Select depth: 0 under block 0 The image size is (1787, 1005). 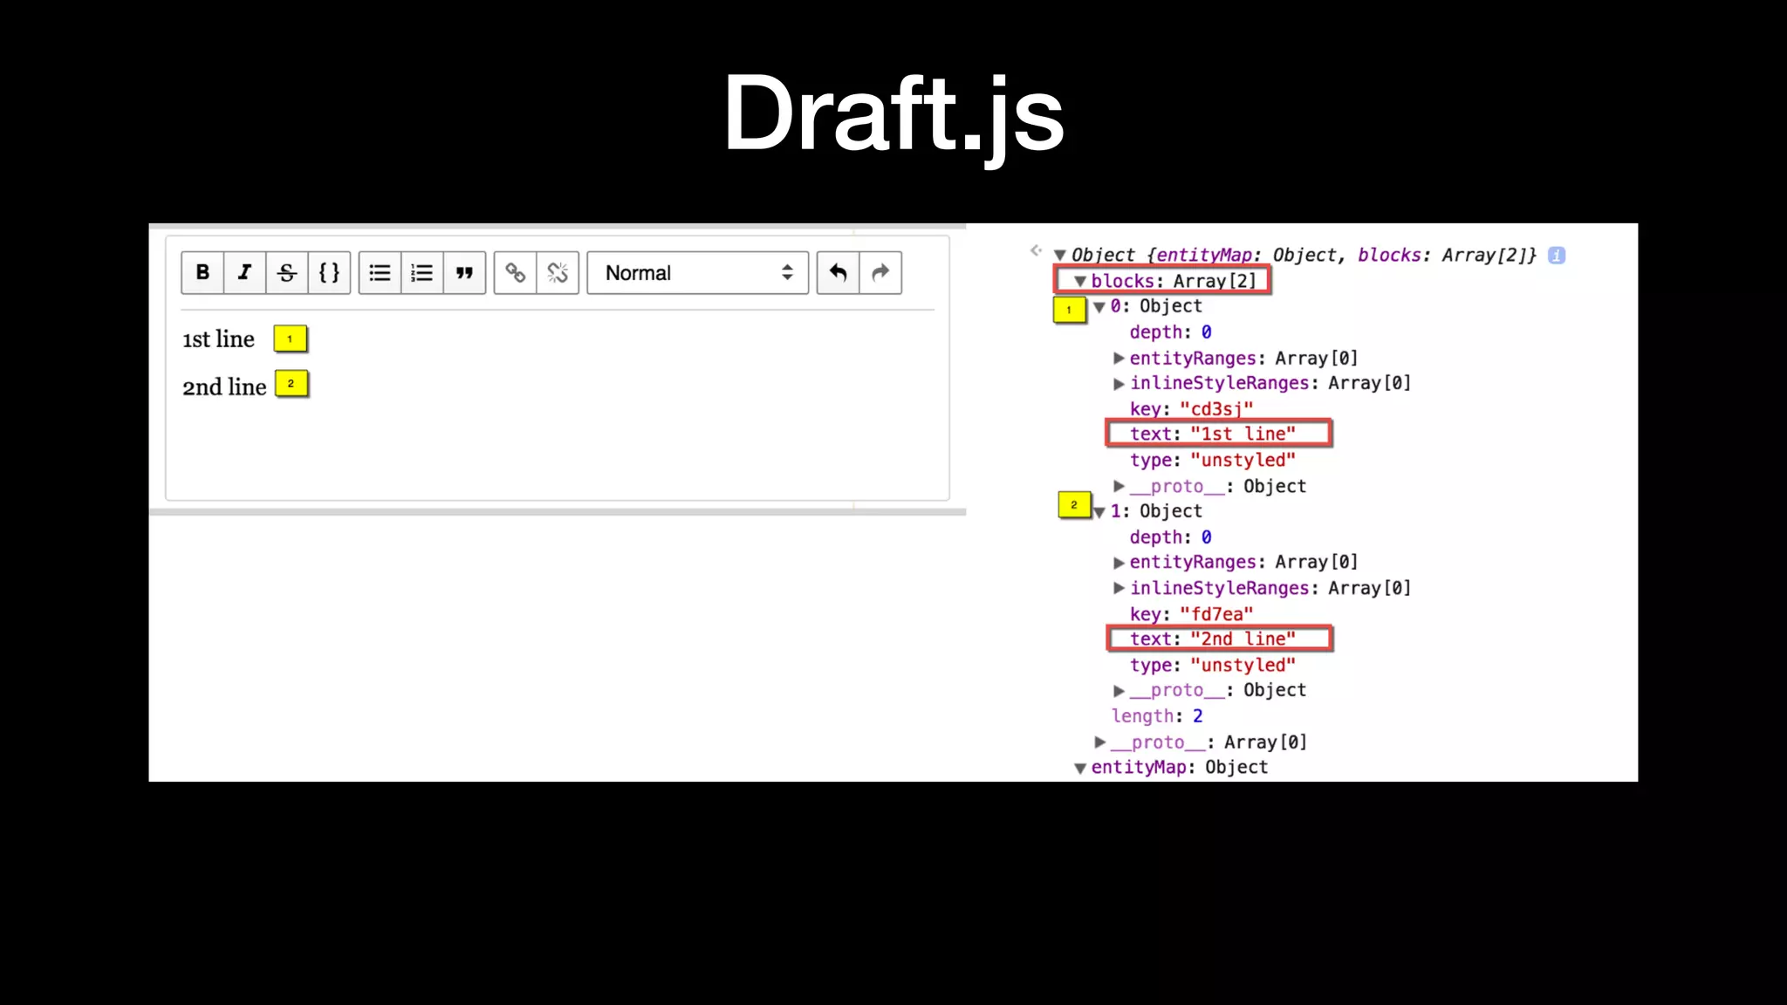pyautogui.click(x=1170, y=332)
